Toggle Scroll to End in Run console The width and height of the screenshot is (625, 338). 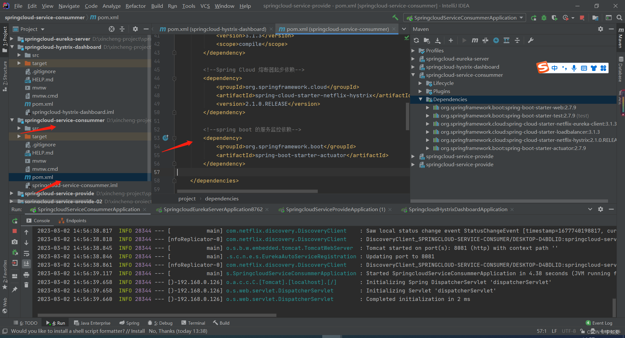26,264
